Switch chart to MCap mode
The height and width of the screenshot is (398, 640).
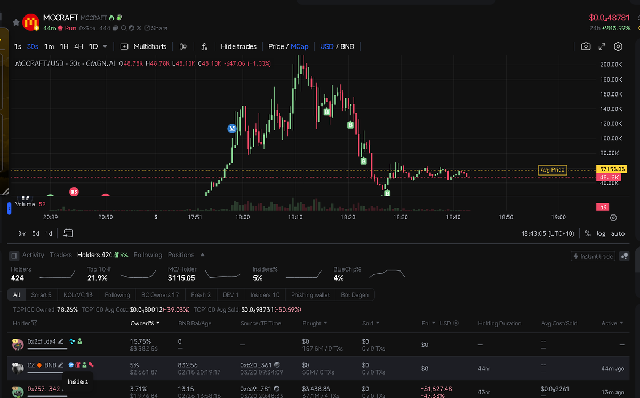(299, 46)
